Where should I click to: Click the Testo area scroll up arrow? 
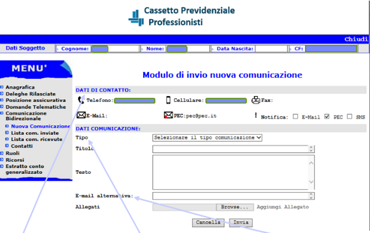tap(311, 163)
